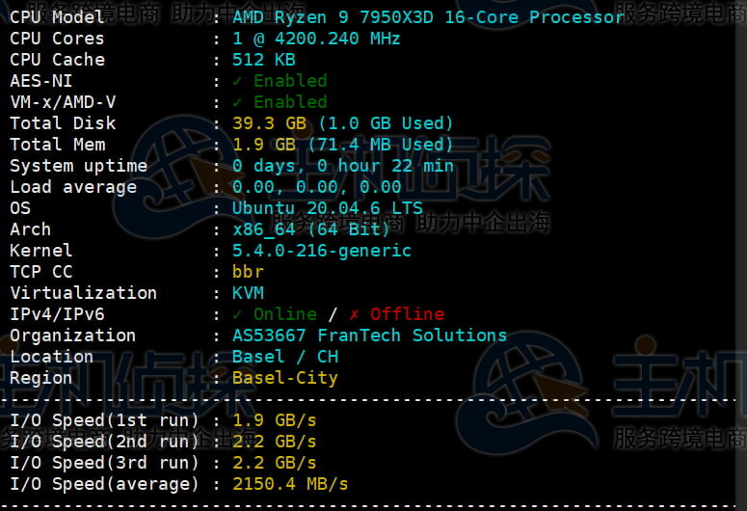This screenshot has width=747, height=511.
Task: Select the Total Disk value 39.3 GB
Action: (269, 123)
